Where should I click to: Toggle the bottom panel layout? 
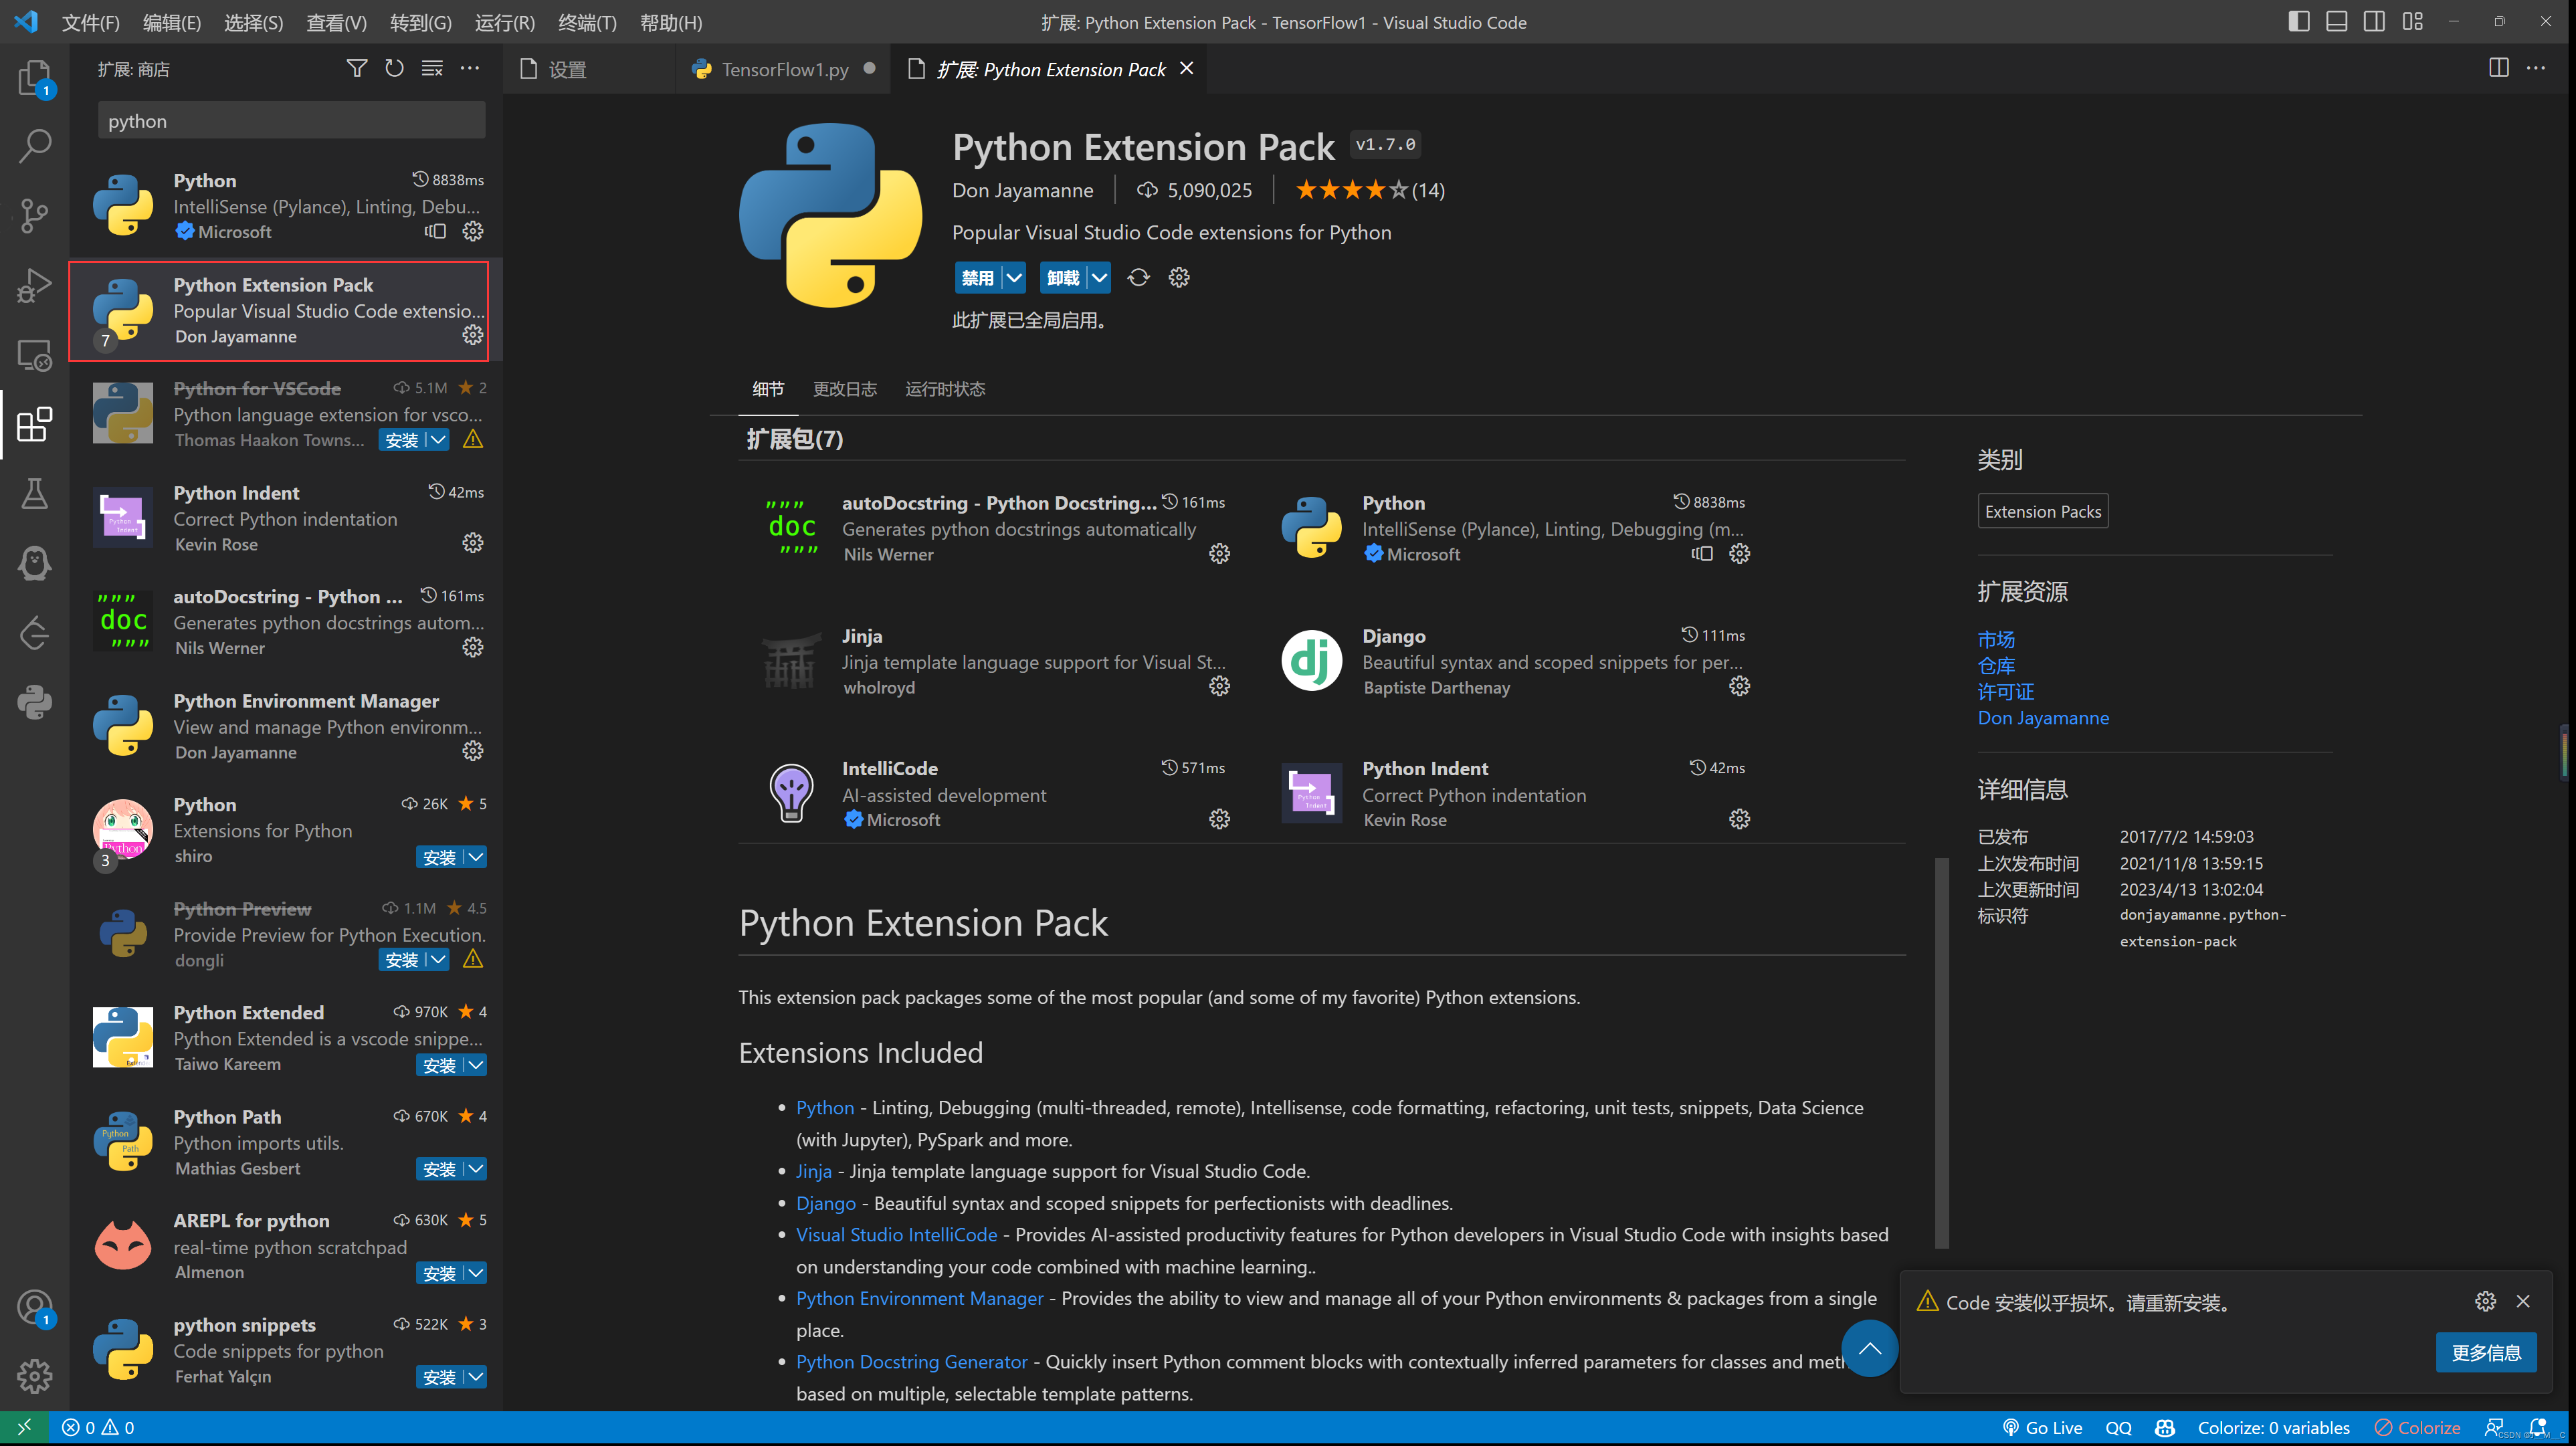[2336, 22]
